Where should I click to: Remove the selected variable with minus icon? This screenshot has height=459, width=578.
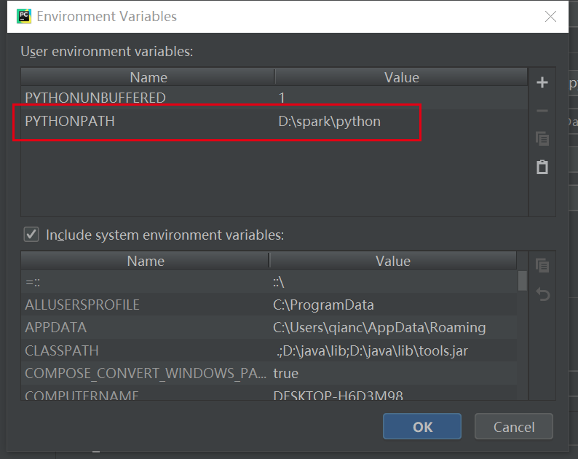542,111
